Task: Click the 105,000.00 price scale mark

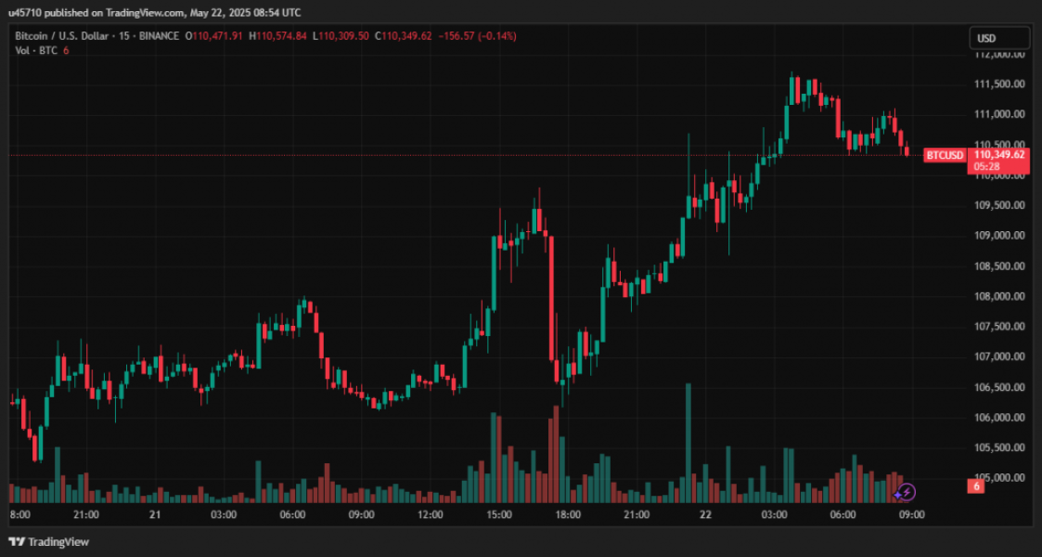Action: click(999, 477)
